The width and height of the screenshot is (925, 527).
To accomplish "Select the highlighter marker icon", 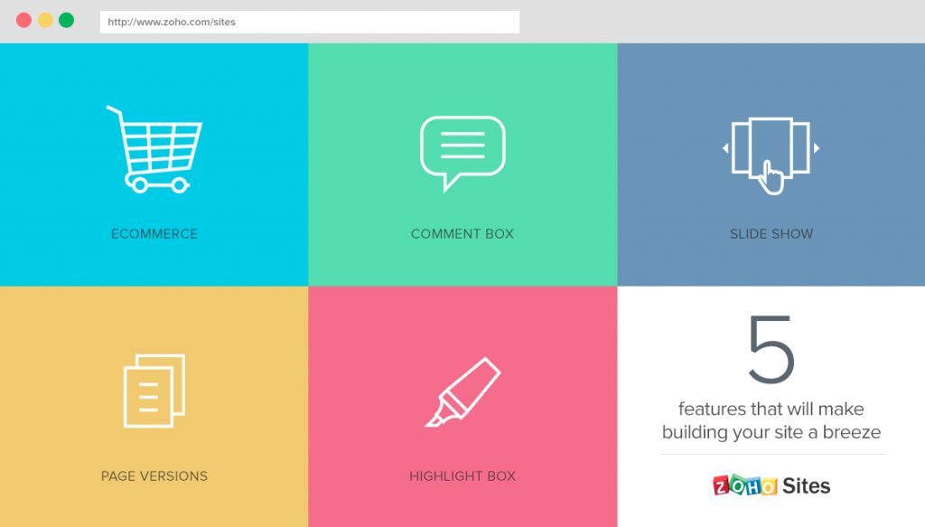I will [x=462, y=392].
